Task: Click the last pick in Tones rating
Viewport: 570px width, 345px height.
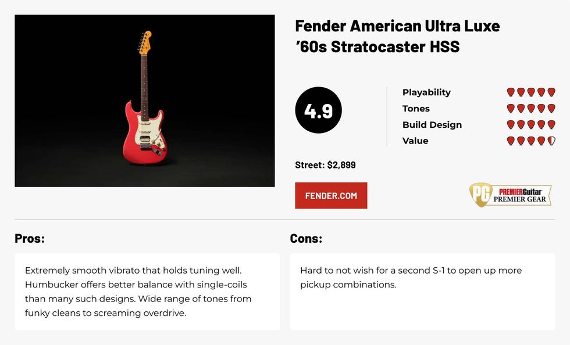Action: [551, 109]
